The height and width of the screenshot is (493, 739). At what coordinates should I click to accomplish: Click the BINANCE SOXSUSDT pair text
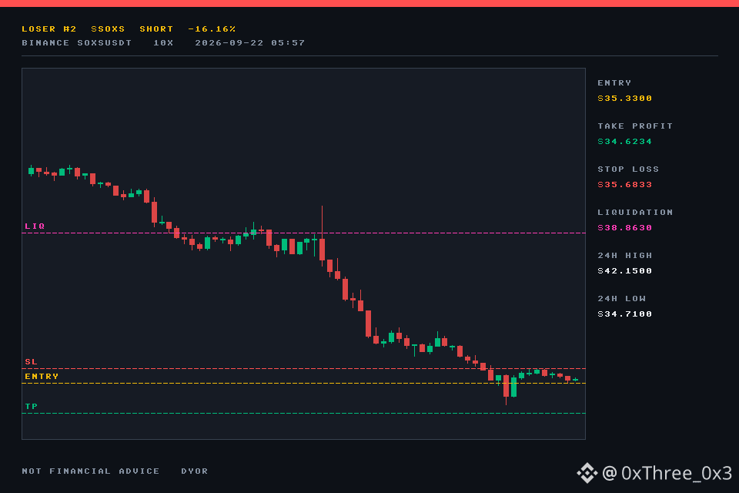pyautogui.click(x=77, y=43)
